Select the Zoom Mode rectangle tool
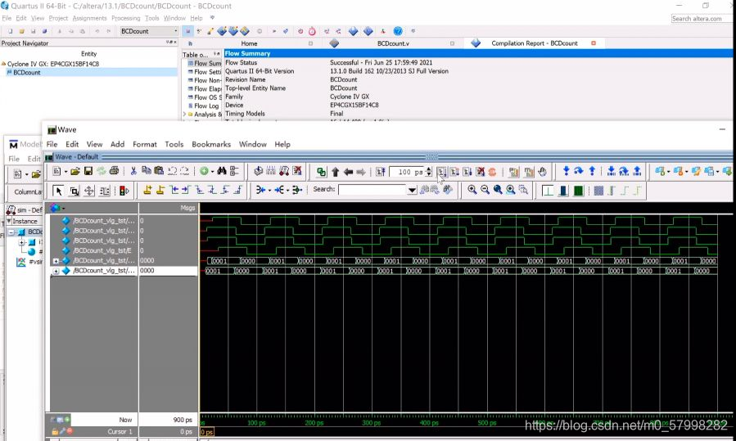Screen dimensions: 736x441 click(74, 191)
